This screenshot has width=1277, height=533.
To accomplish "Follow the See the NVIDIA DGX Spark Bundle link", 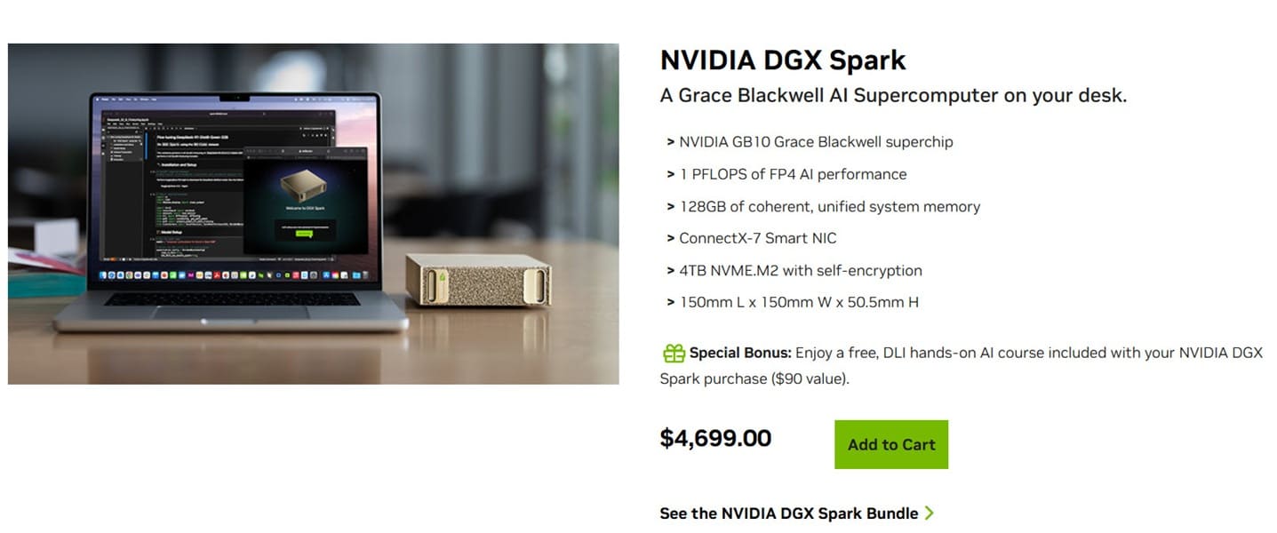I will click(788, 513).
